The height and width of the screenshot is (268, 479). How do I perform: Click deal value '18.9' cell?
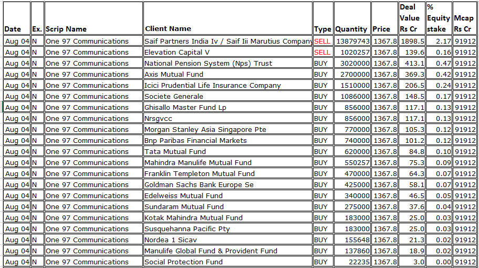(x=412, y=251)
